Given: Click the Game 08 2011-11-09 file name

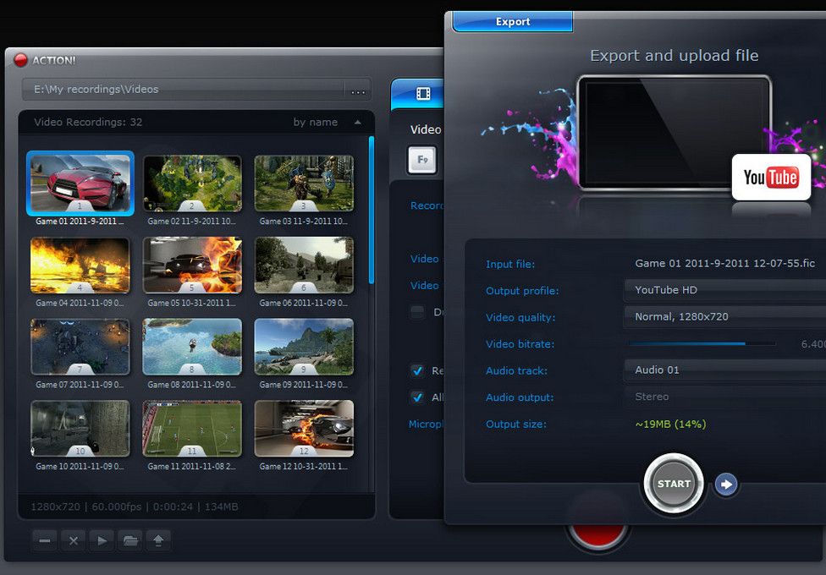Looking at the screenshot, I should (x=192, y=385).
